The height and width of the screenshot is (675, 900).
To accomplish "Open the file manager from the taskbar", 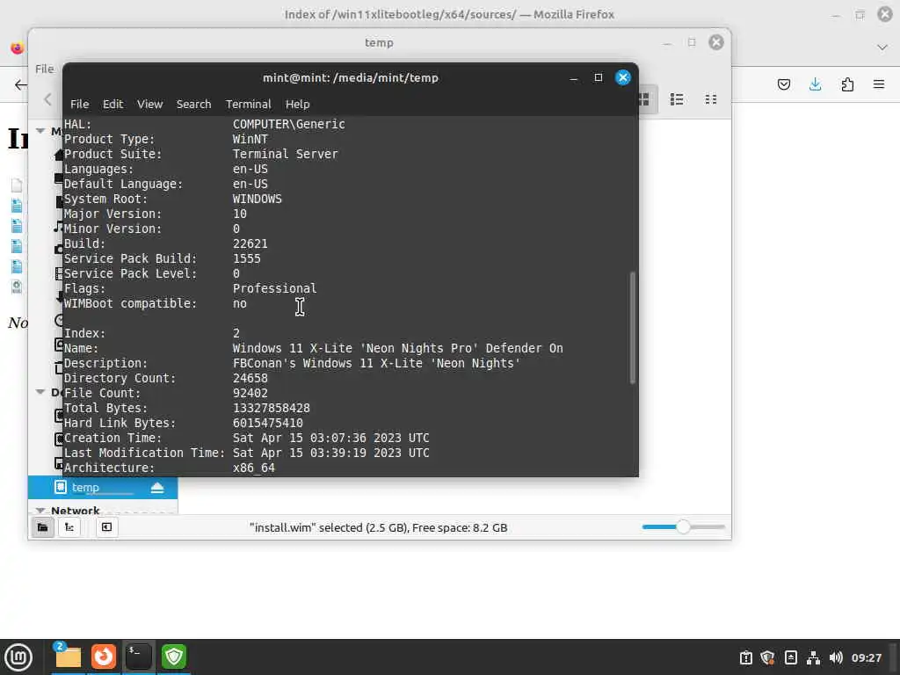I will [x=68, y=657].
